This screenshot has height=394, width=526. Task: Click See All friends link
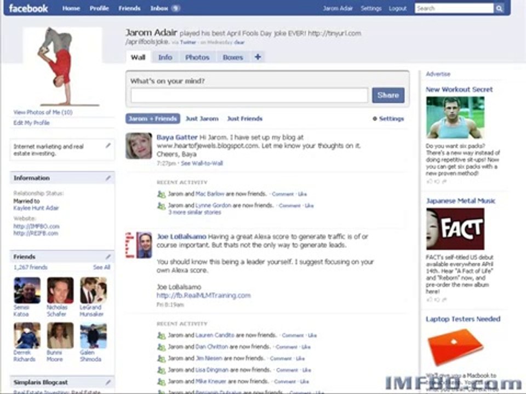[x=102, y=268]
